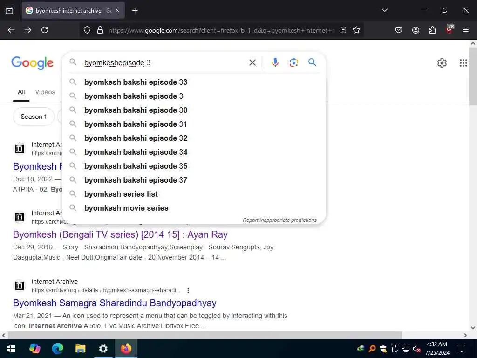477x358 pixels.
Task: Open the list all tabs chevron
Action: 384,10
